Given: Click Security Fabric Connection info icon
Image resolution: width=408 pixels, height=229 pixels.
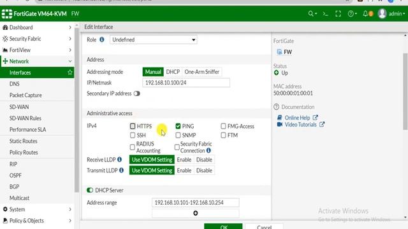Looking at the screenshot, I should pos(208,150).
